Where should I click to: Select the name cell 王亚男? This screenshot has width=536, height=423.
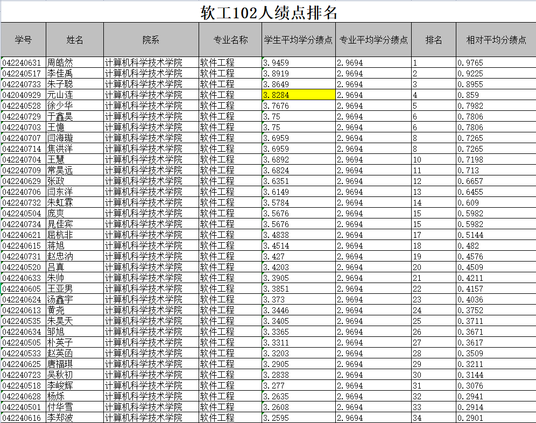(x=74, y=288)
